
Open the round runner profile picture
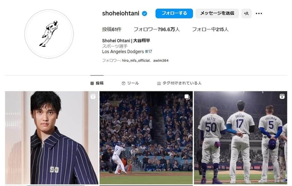point(49,34)
